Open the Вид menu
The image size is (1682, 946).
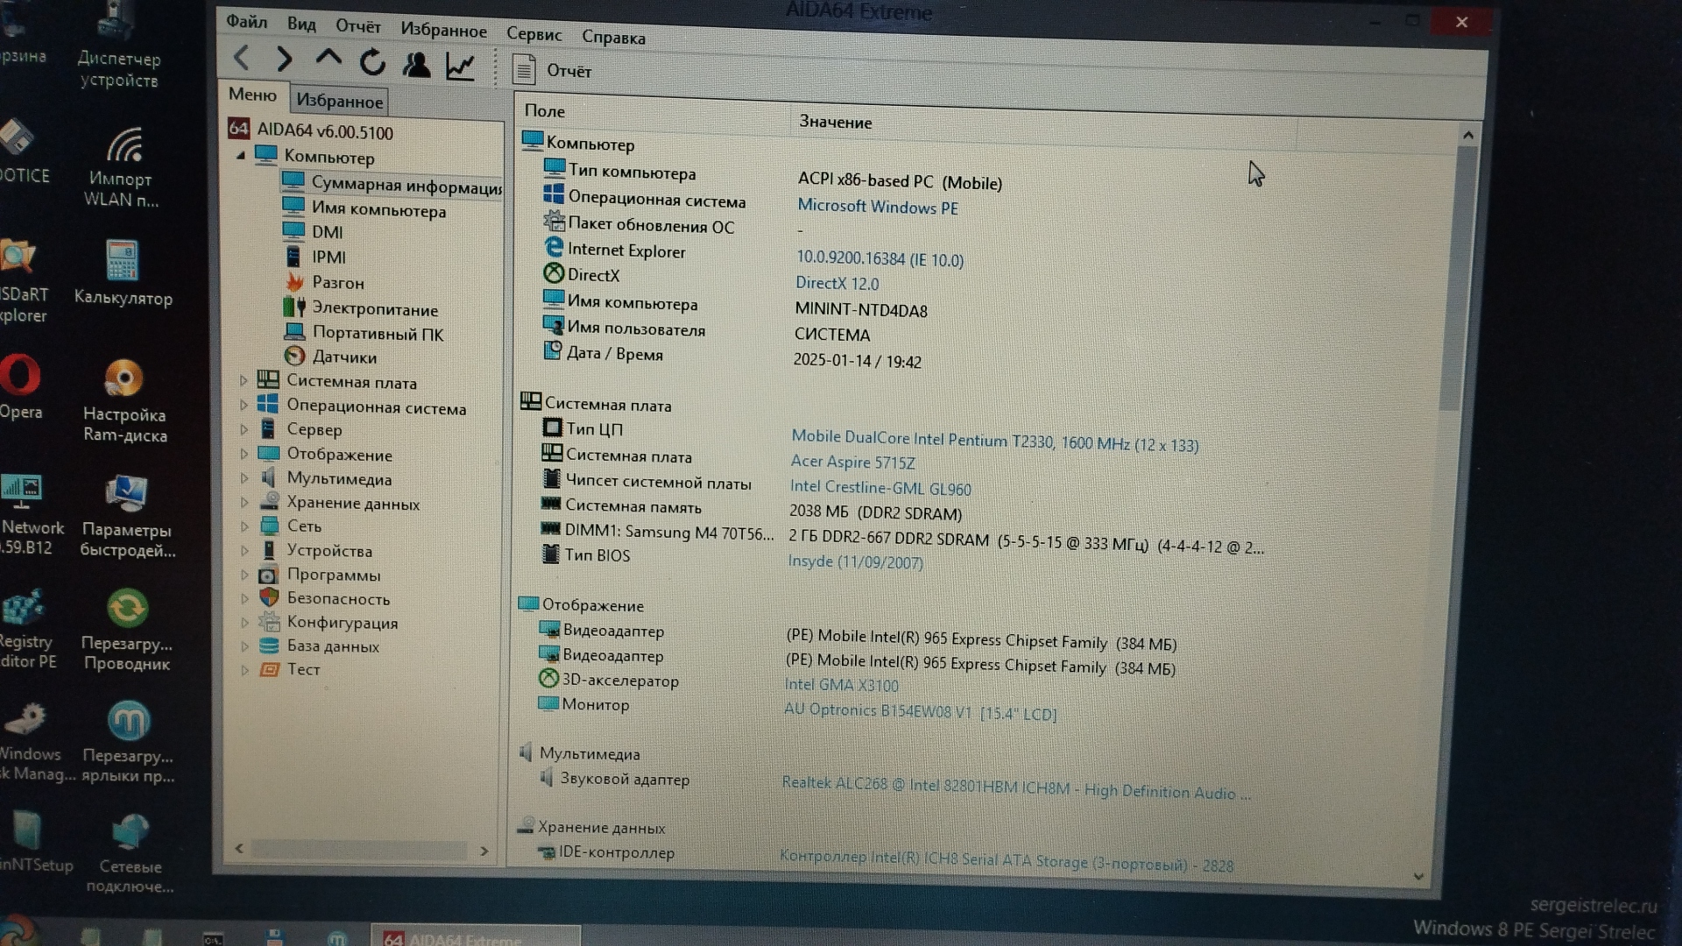tap(301, 24)
